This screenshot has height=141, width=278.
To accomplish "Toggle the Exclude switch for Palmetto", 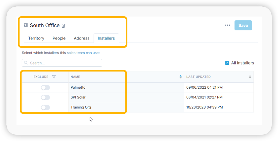I will pos(45,88).
